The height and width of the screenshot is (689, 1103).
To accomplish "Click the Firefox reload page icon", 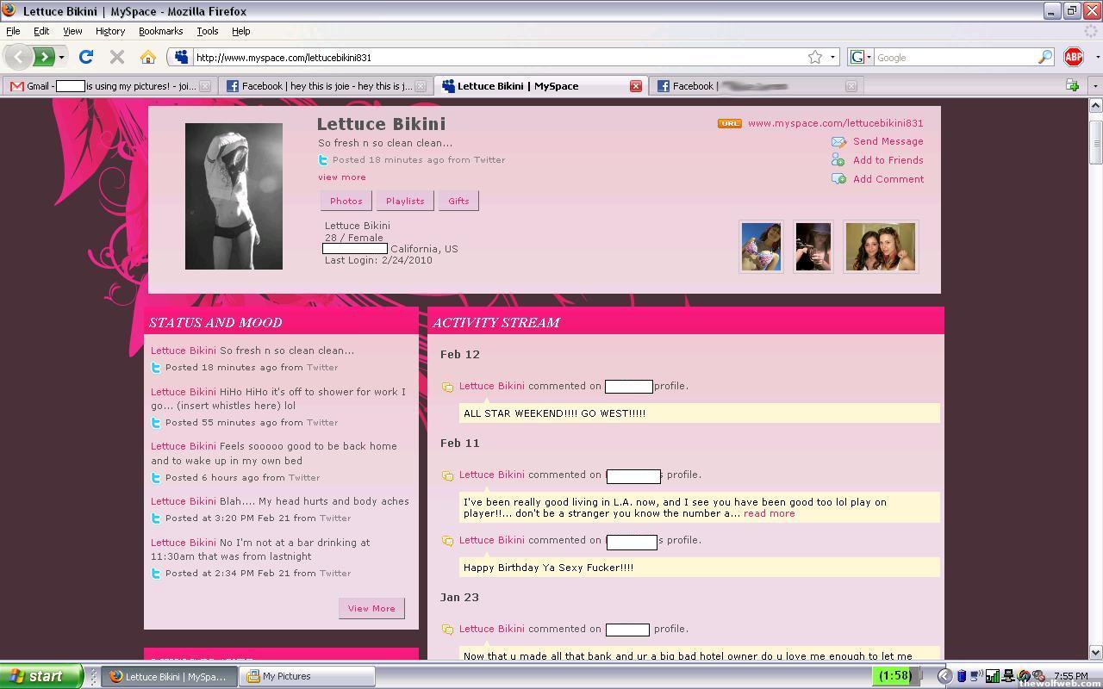I will pyautogui.click(x=85, y=57).
